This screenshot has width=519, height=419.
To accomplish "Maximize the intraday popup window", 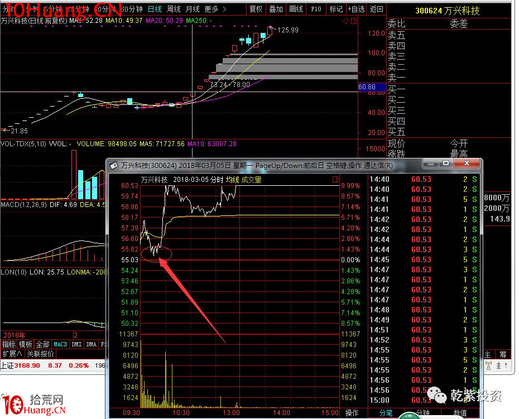I will 446,163.
